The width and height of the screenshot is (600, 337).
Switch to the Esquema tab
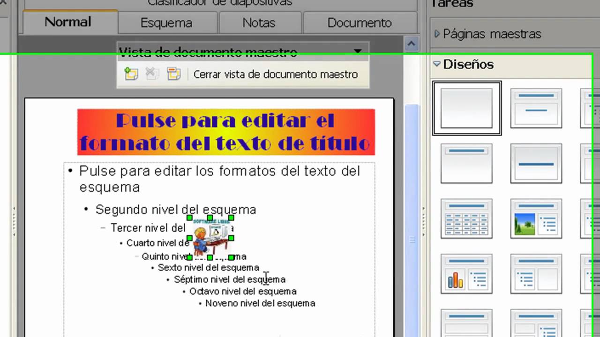click(166, 23)
